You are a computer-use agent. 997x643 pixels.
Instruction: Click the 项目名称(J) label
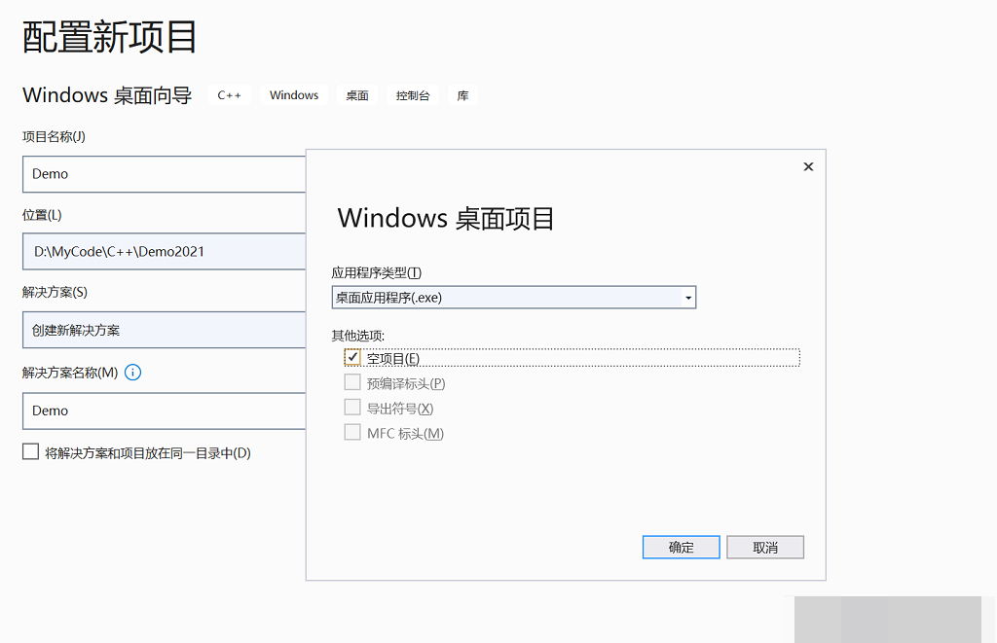pyautogui.click(x=55, y=136)
